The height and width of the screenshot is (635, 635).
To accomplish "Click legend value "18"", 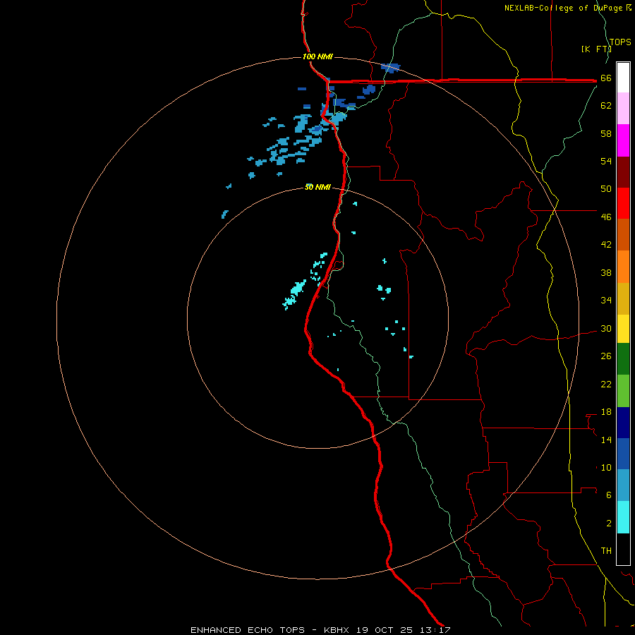I will click(x=606, y=412).
